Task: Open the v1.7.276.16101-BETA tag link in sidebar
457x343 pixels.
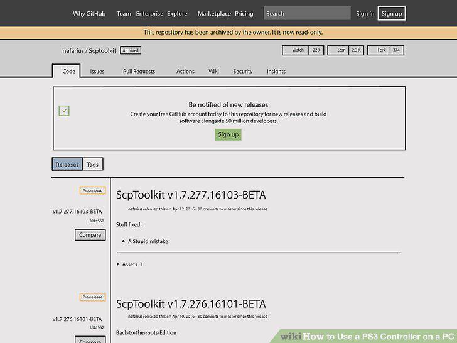Action: pos(77,319)
